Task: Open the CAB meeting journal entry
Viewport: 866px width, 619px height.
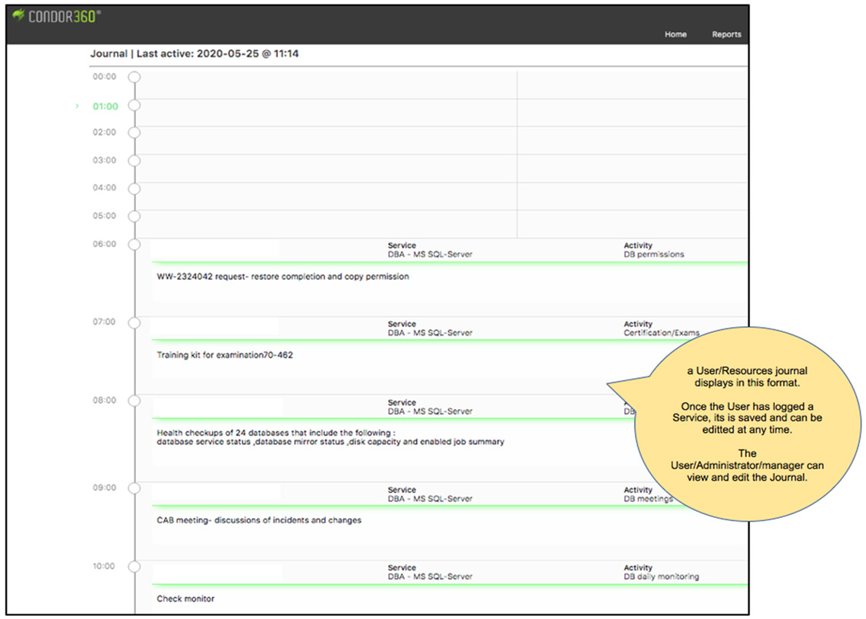Action: (259, 521)
